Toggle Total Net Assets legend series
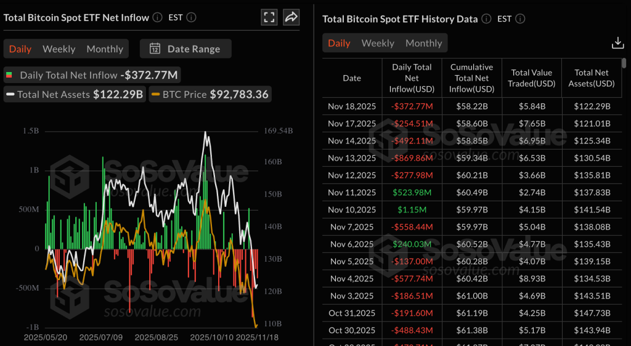The width and height of the screenshot is (631, 346). [x=75, y=94]
